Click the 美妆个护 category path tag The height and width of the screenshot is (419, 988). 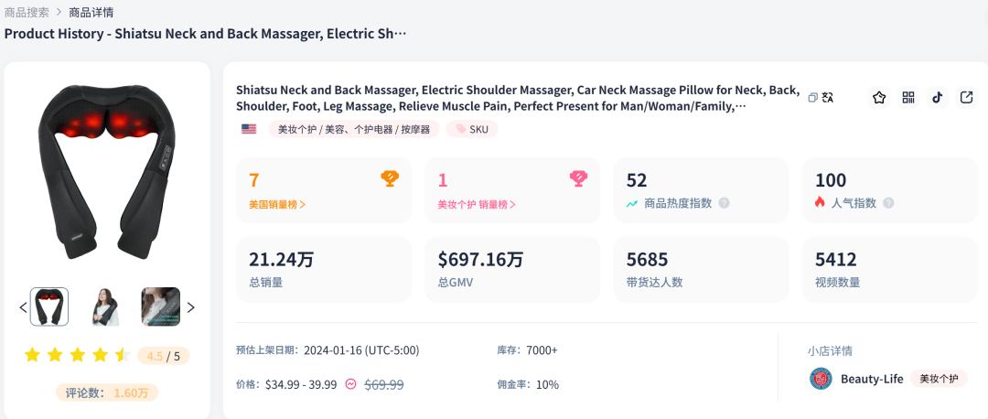tap(354, 129)
